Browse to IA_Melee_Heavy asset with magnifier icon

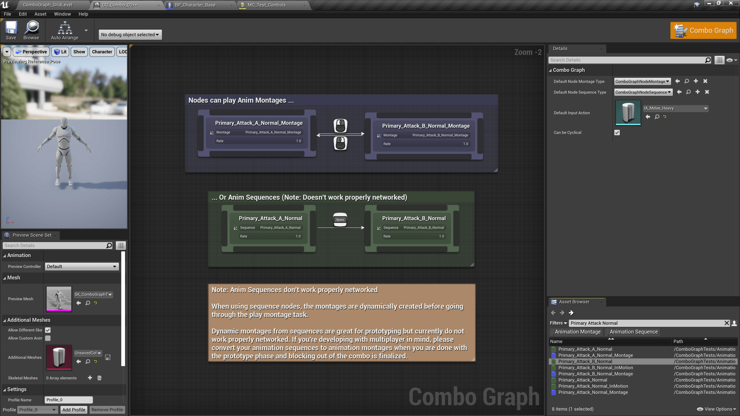[x=656, y=117]
